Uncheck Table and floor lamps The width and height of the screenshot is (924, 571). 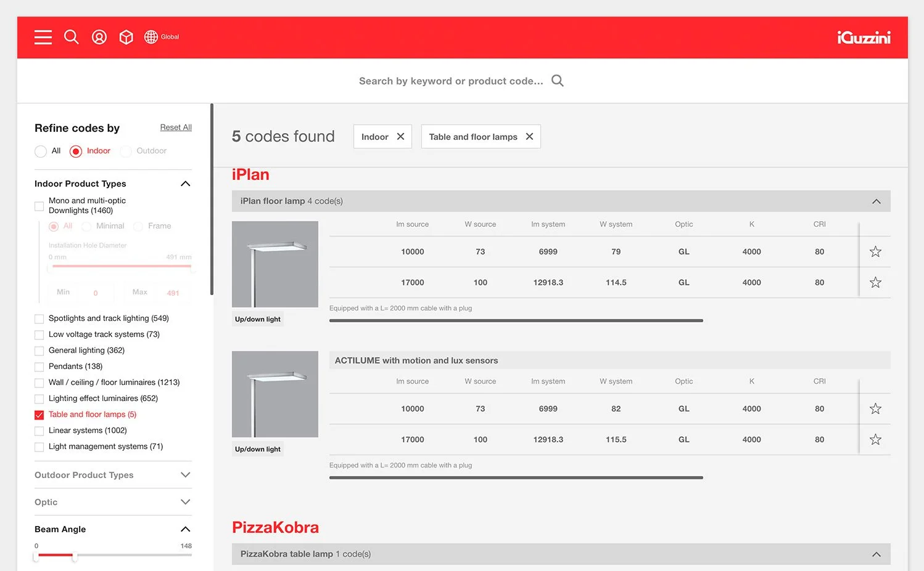click(x=39, y=415)
